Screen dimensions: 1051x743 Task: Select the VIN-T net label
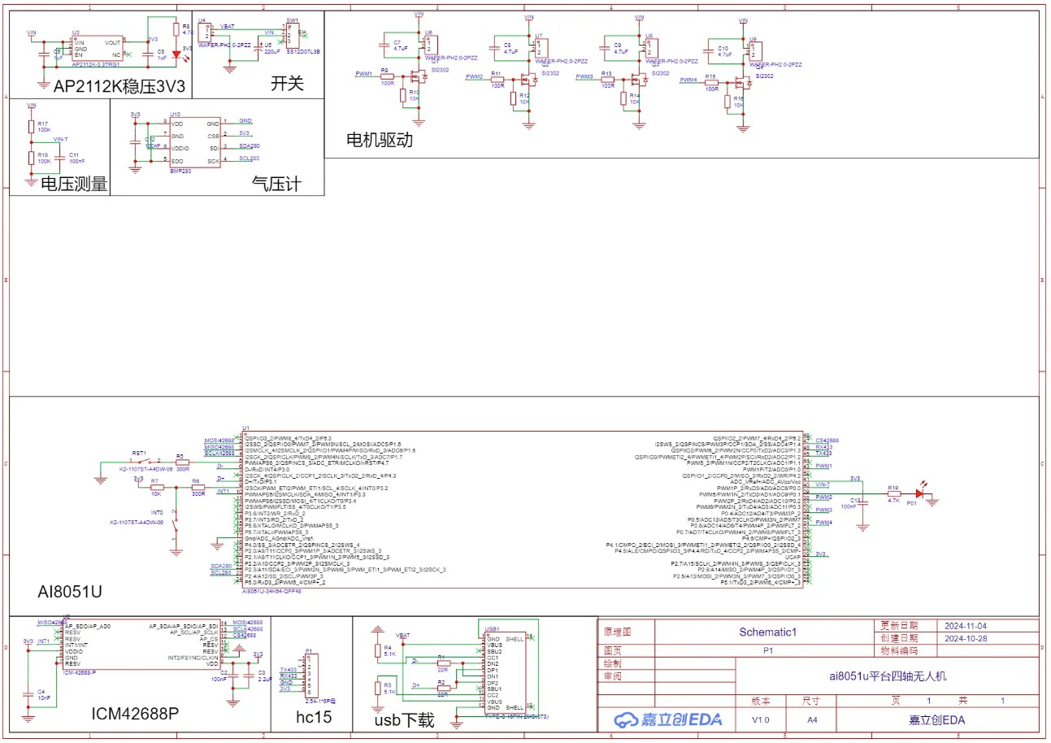[x=60, y=140]
